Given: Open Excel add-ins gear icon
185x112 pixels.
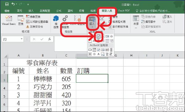Looking at the screenshot, I should pyautogui.click(x=65, y=18).
